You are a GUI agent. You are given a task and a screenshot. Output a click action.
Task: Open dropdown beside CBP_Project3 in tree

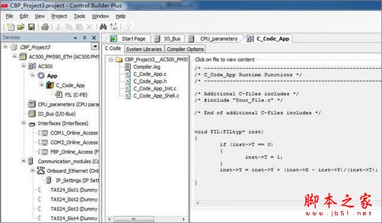[95, 46]
